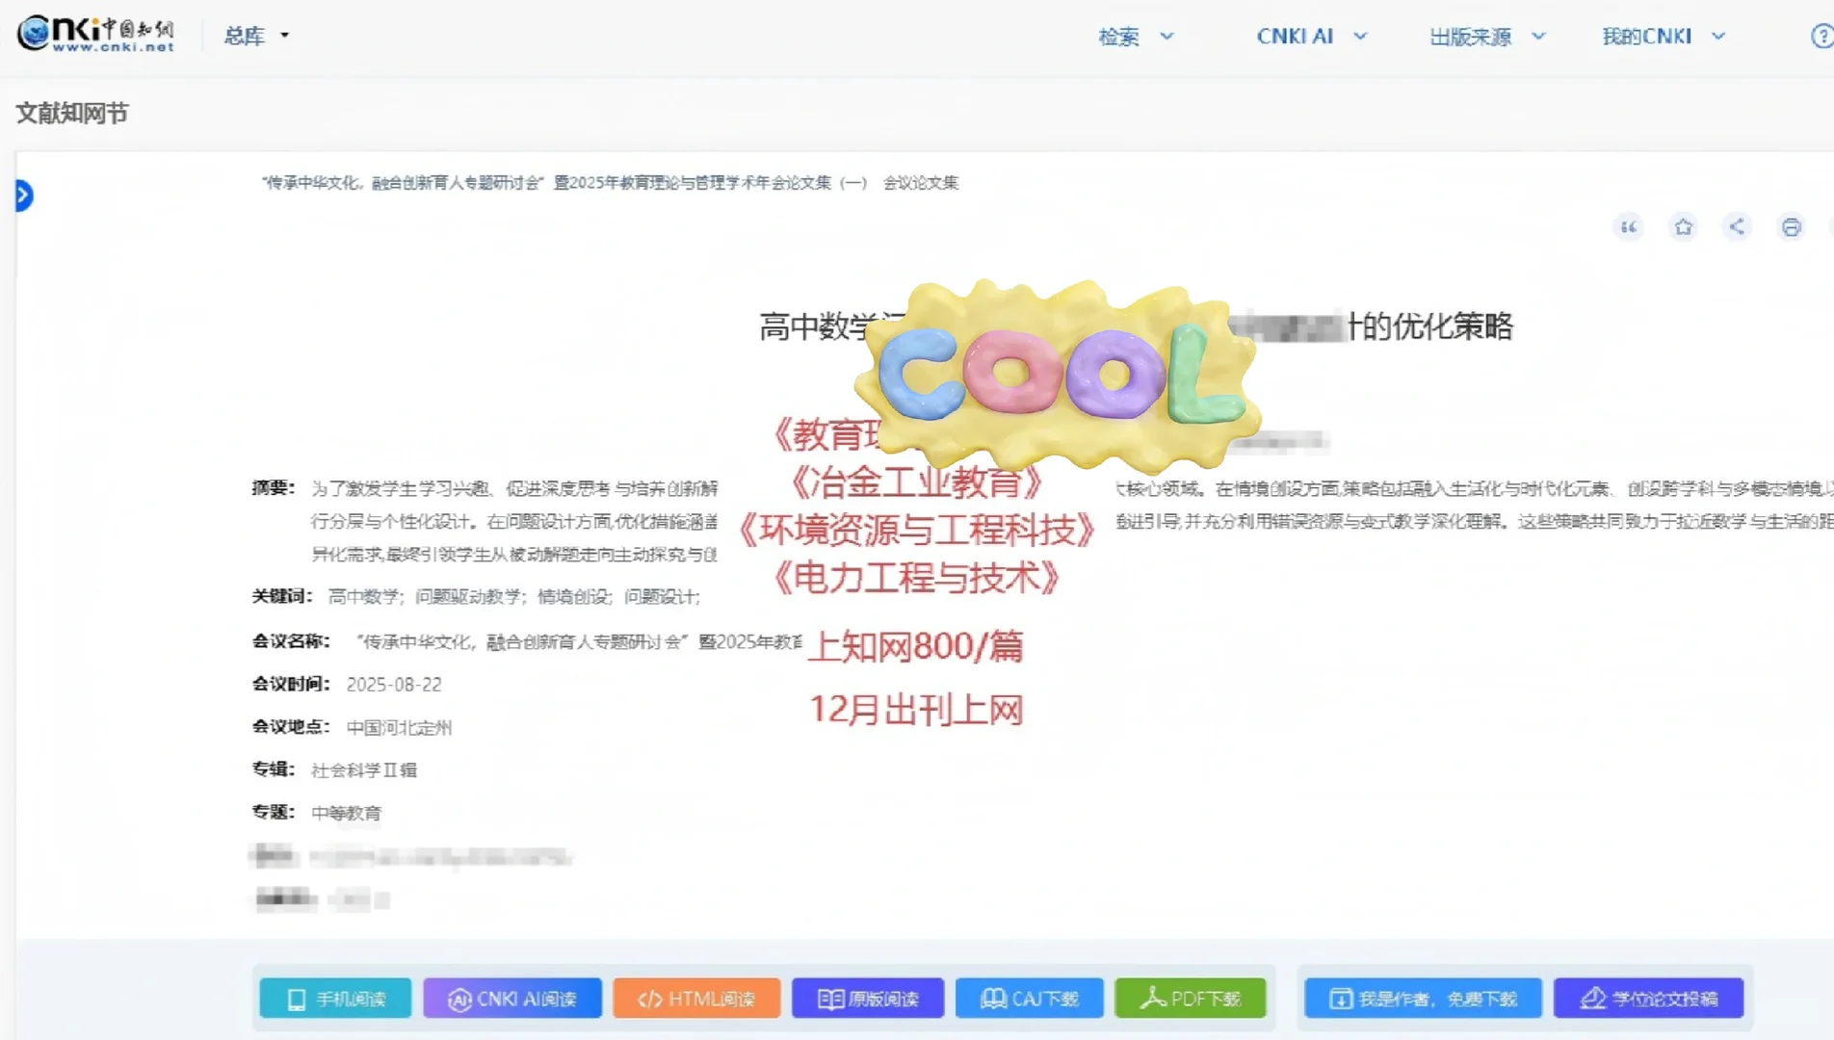1834x1040 pixels.
Task: Star this article to favorites
Action: [x=1683, y=227]
